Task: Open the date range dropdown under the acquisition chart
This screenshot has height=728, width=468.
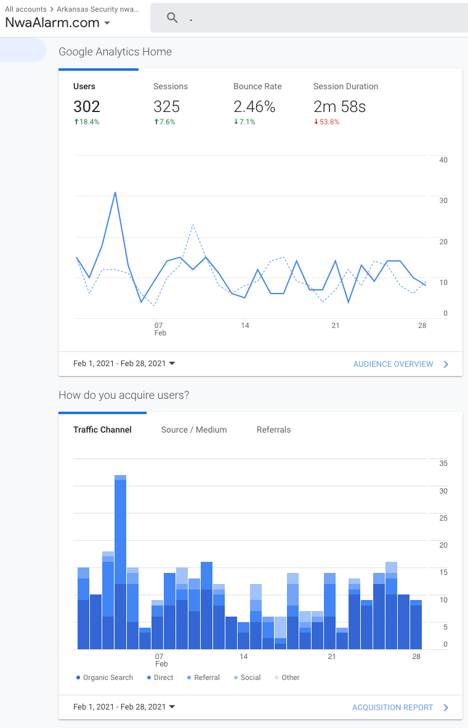Action: [x=124, y=707]
